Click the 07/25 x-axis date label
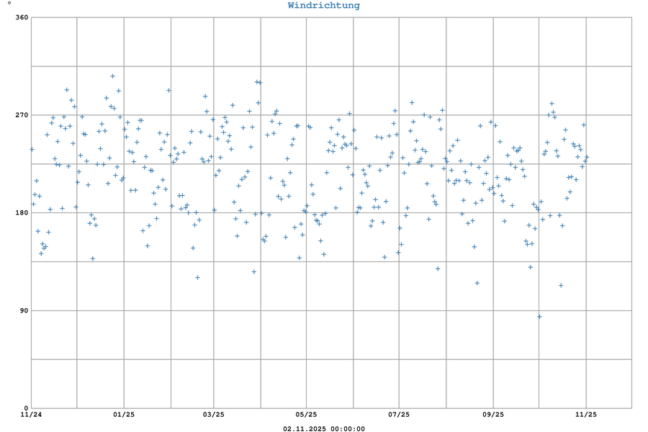648x432 pixels. coord(398,414)
